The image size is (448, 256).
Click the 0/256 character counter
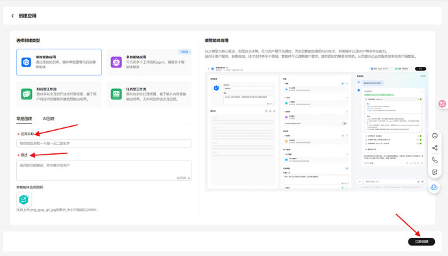[x=181, y=178]
